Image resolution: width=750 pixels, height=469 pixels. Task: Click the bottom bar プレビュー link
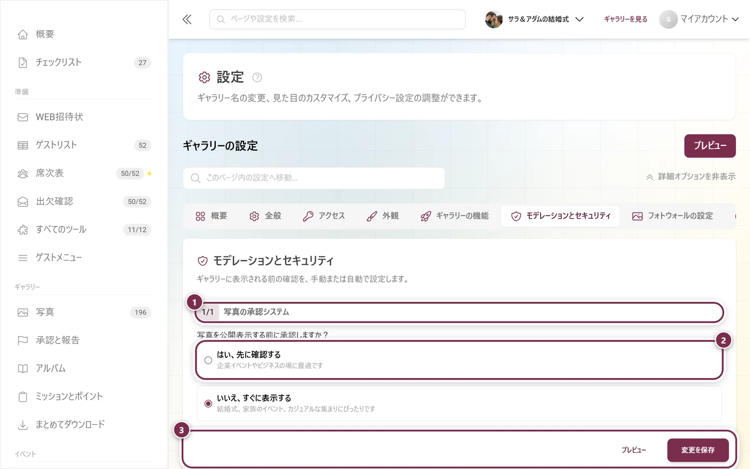pyautogui.click(x=633, y=450)
